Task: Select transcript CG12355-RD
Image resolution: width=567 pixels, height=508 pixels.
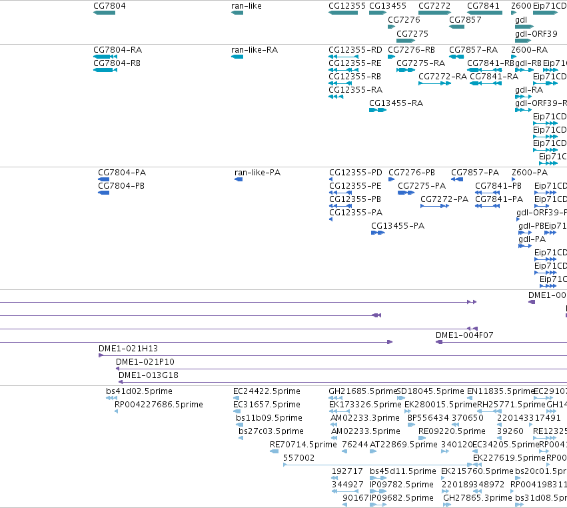Action: tap(355, 50)
